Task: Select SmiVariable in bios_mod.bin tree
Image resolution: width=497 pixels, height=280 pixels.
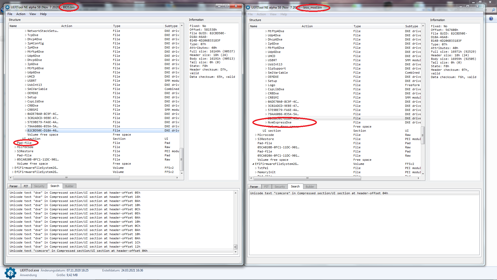Action: (x=277, y=73)
